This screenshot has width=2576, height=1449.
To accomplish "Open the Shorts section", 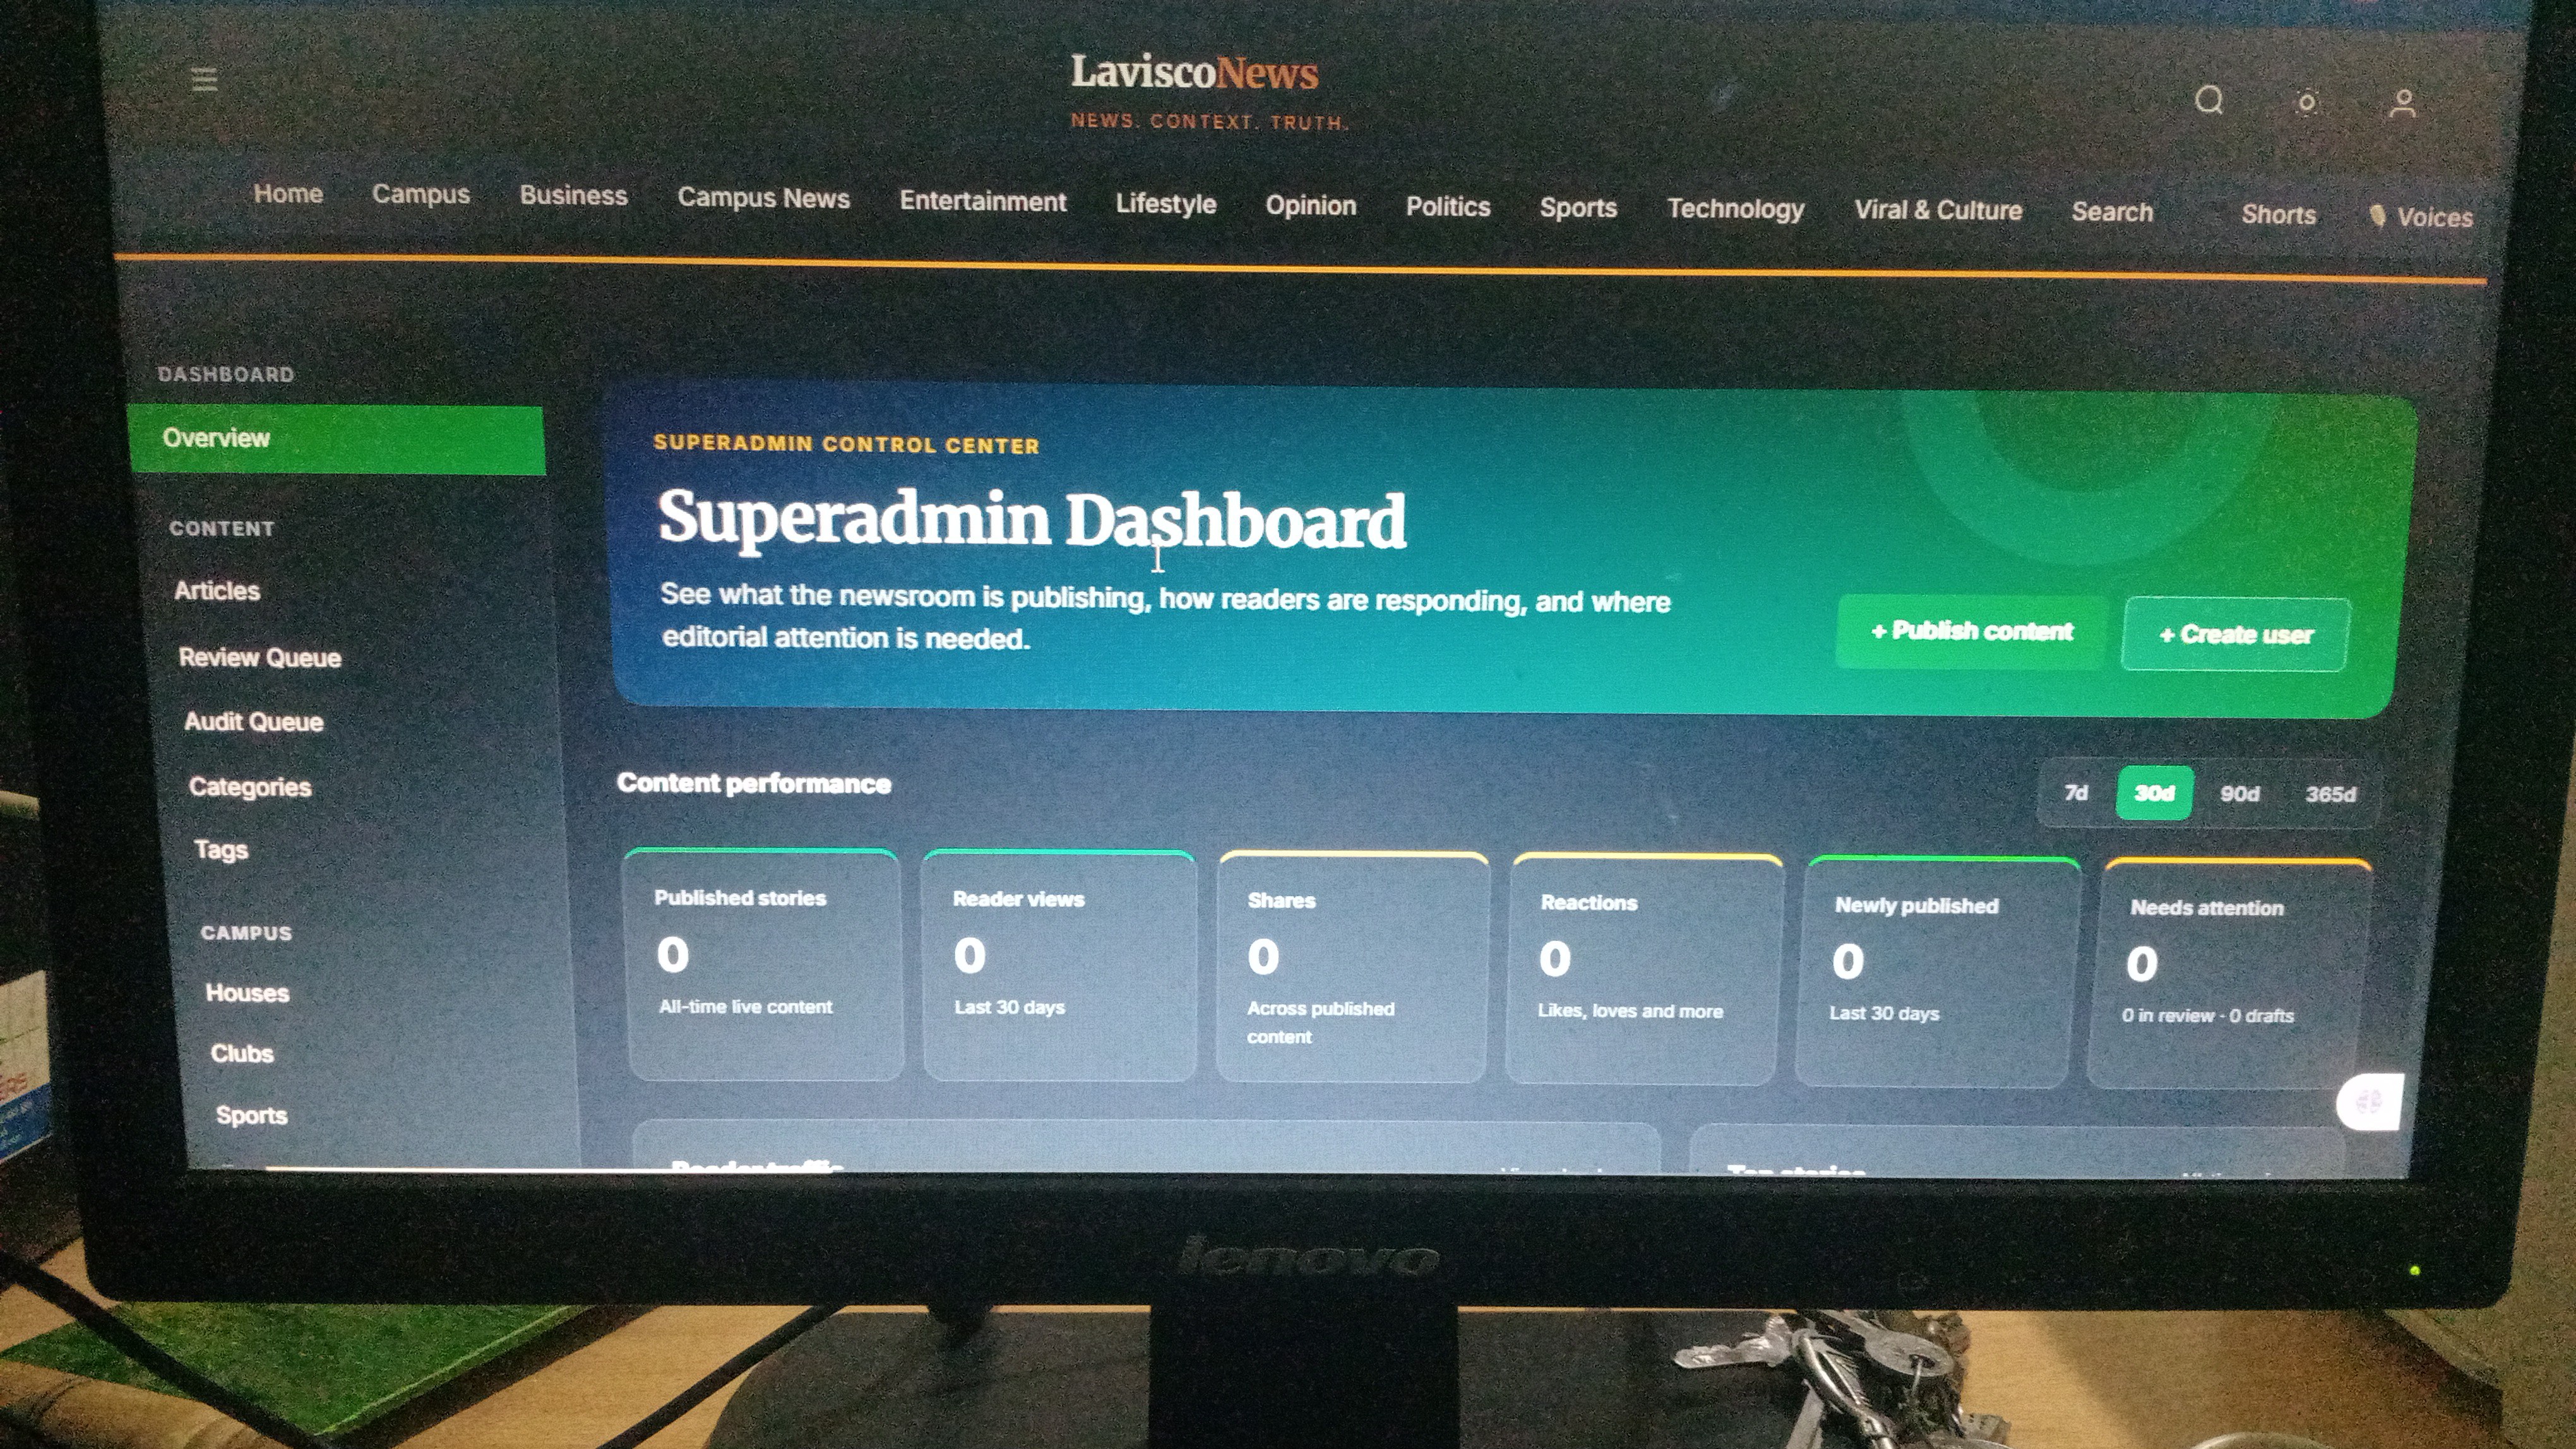I will tap(2279, 215).
